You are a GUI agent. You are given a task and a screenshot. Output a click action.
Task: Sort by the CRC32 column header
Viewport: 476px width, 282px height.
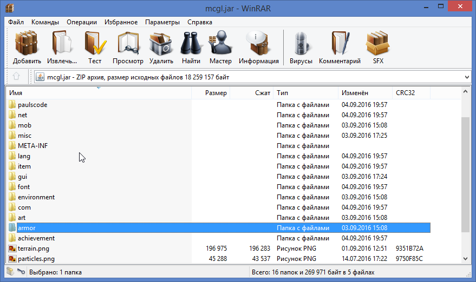tap(412, 93)
